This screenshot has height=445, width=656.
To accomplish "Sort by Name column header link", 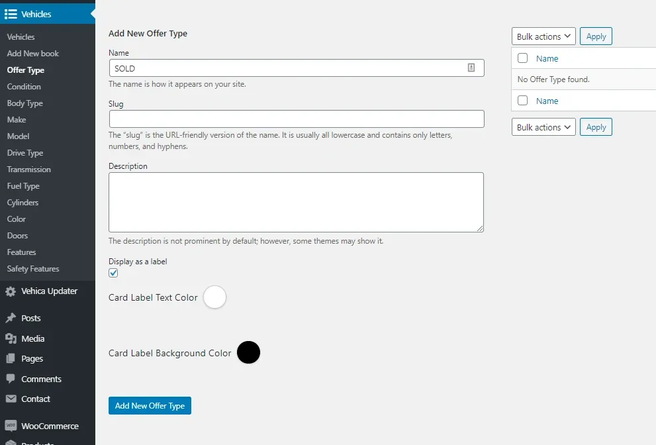I will tap(547, 59).
